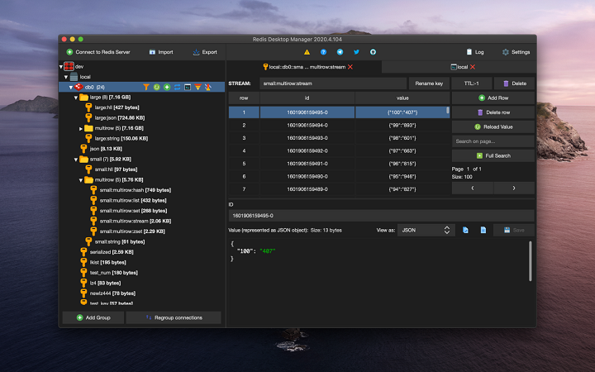Viewport: 595px width, 372px height.
Task: Click the ID field showing 1601906159495-0
Action: (x=381, y=216)
